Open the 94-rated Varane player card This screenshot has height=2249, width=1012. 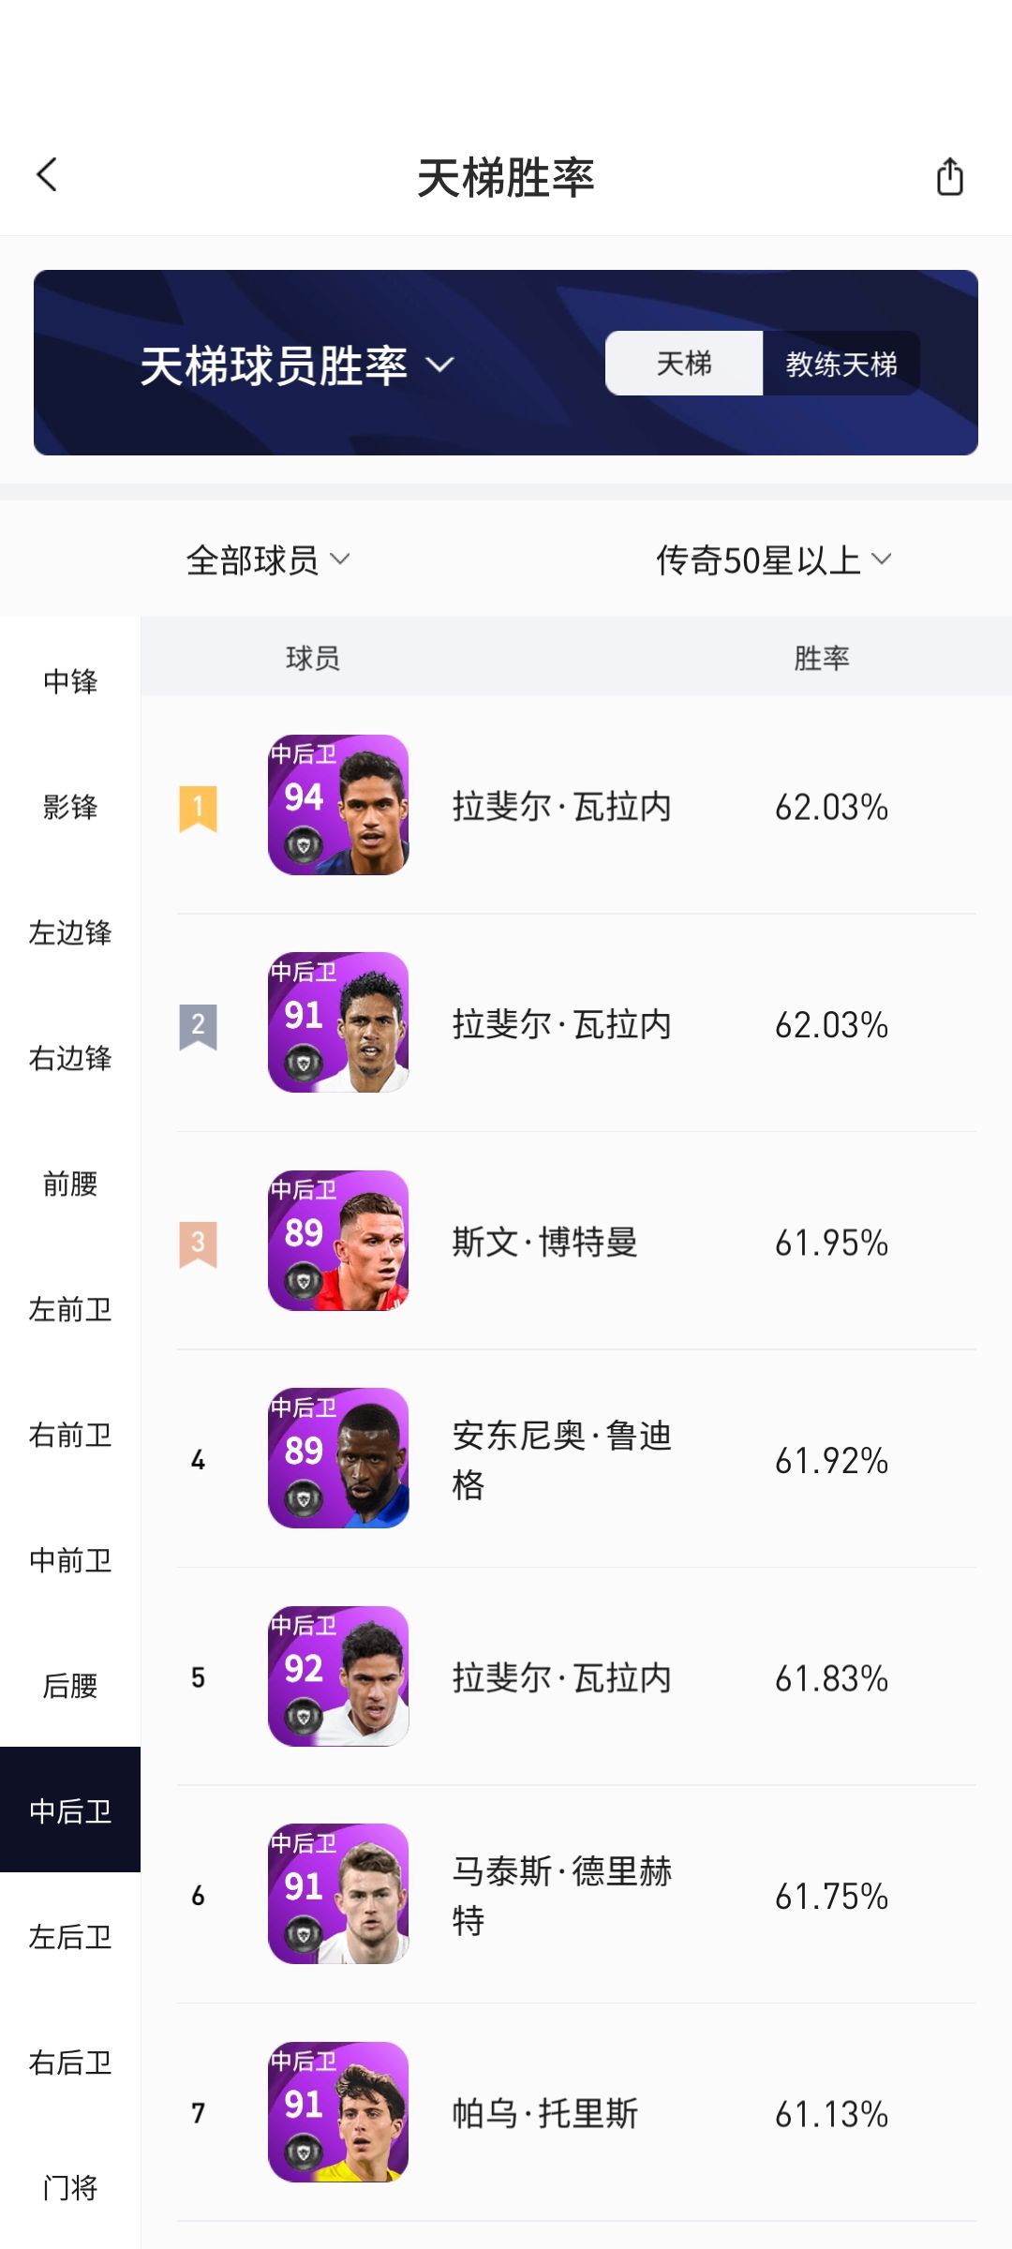coord(338,805)
